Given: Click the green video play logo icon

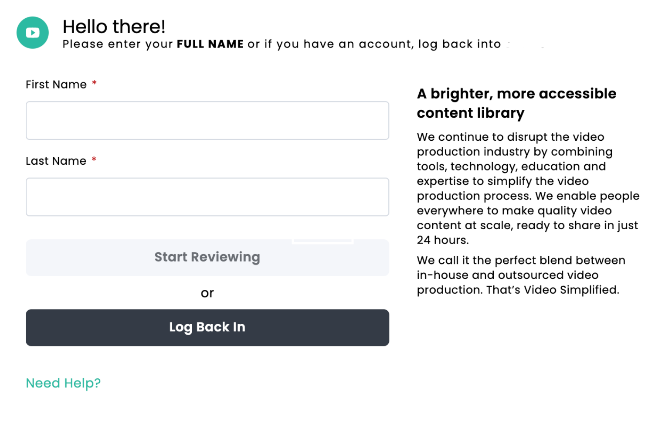Looking at the screenshot, I should pos(33,33).
